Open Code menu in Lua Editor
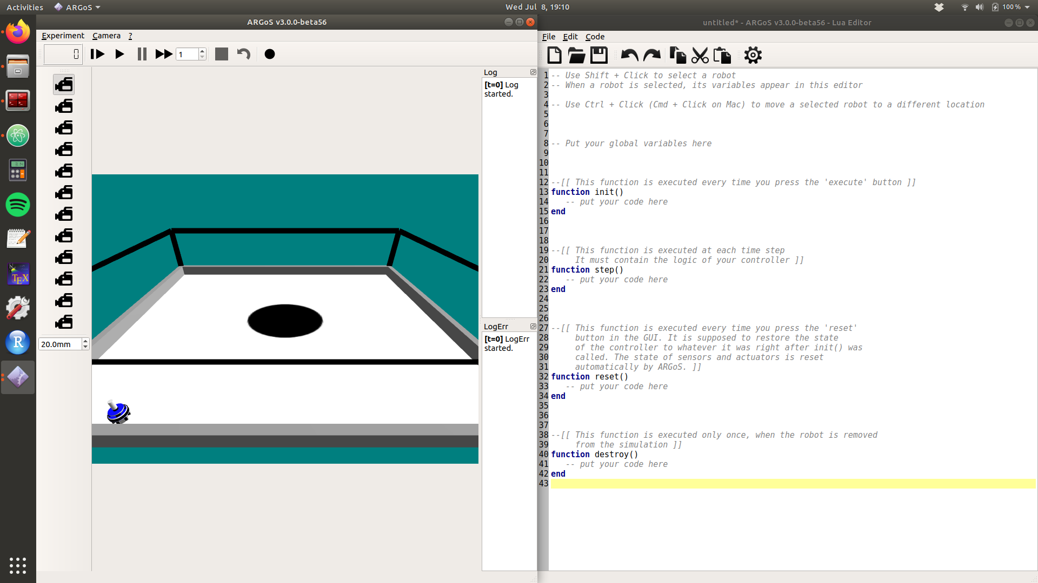The image size is (1038, 583). [595, 37]
